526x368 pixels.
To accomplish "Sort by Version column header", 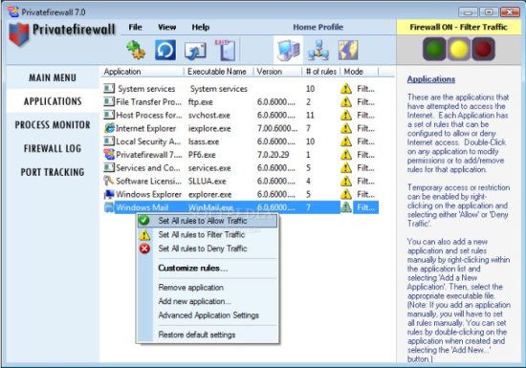I will pos(277,72).
